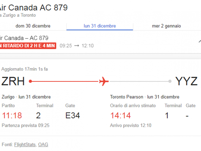Click the estimated arrival time 14:14
The image size is (201, 151).
(x=121, y=116)
